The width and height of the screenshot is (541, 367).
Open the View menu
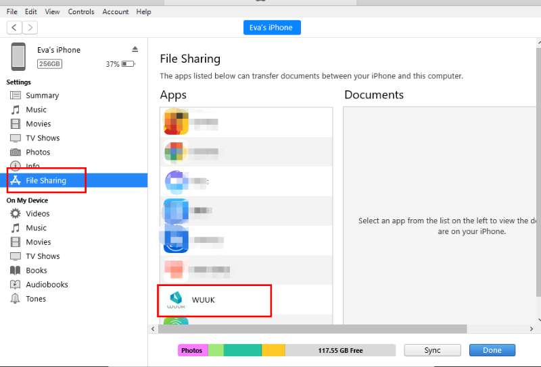pyautogui.click(x=52, y=11)
